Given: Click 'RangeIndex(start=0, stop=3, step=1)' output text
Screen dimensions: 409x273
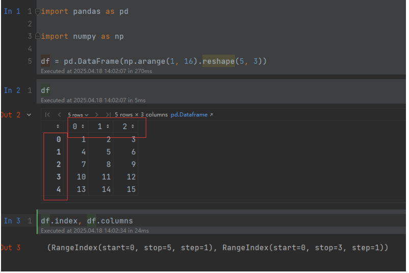Looking at the screenshot, I should pyautogui.click(x=304, y=247).
